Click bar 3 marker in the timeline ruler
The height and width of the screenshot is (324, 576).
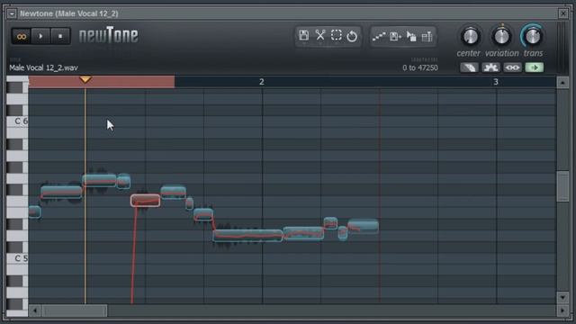tap(496, 82)
